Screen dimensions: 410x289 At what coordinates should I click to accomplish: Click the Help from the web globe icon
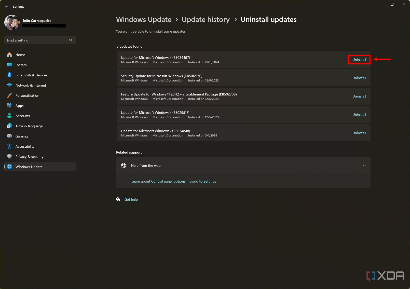coord(124,166)
